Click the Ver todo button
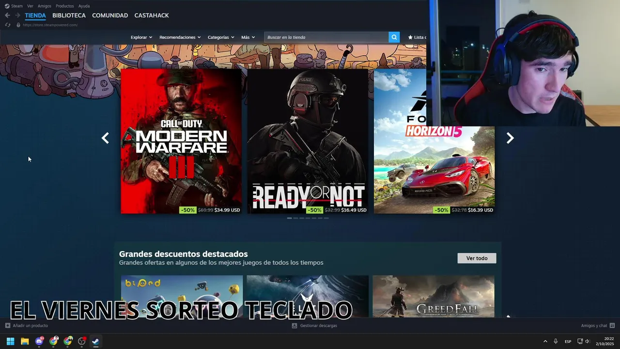Screen dimensions: 620x349 pyautogui.click(x=477, y=258)
